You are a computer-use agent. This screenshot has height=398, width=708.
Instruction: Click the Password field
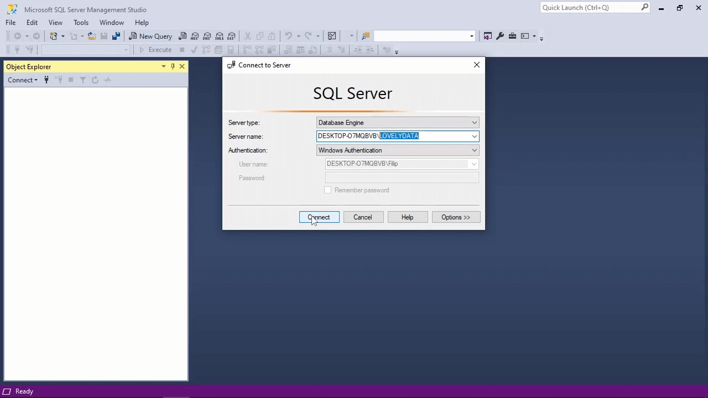(402, 178)
